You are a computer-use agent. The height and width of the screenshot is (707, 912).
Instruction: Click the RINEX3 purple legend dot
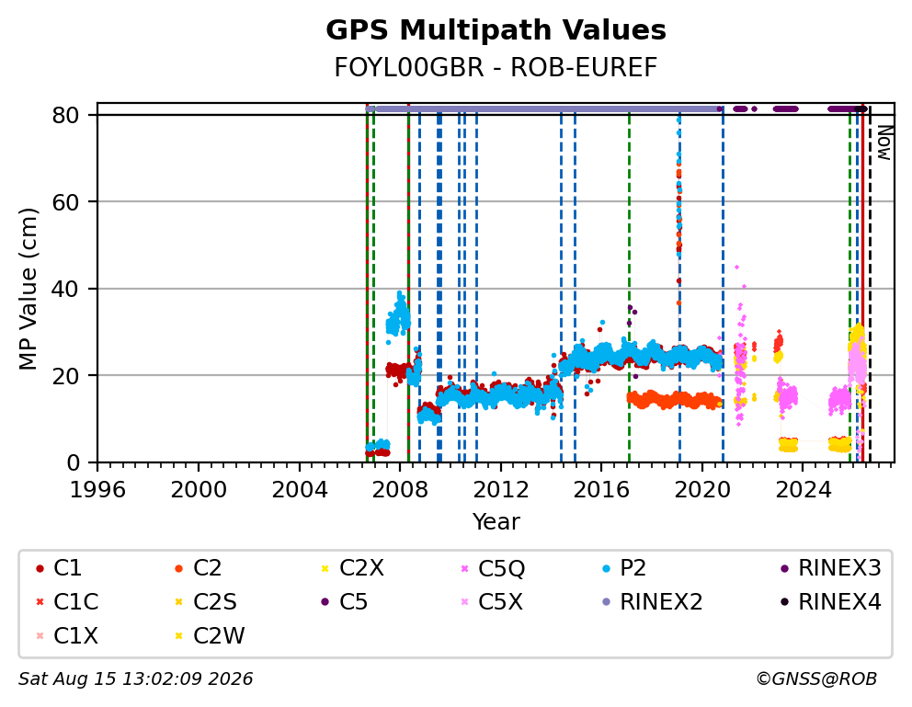784,568
